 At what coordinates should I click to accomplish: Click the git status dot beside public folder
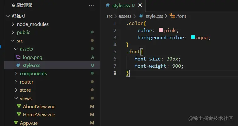[92, 32]
